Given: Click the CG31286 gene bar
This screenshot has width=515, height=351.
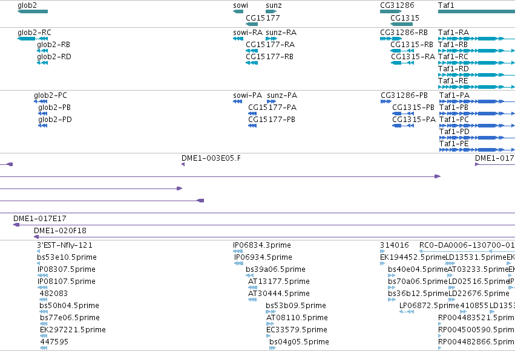Looking at the screenshot, I should click(x=391, y=11).
